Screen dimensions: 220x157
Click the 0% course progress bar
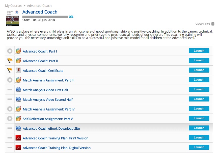pyautogui.click(x=45, y=17)
